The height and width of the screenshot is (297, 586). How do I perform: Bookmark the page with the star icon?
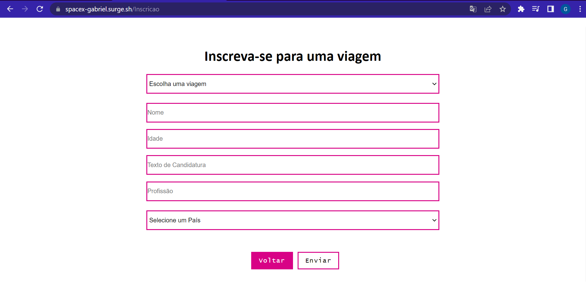pyautogui.click(x=503, y=9)
